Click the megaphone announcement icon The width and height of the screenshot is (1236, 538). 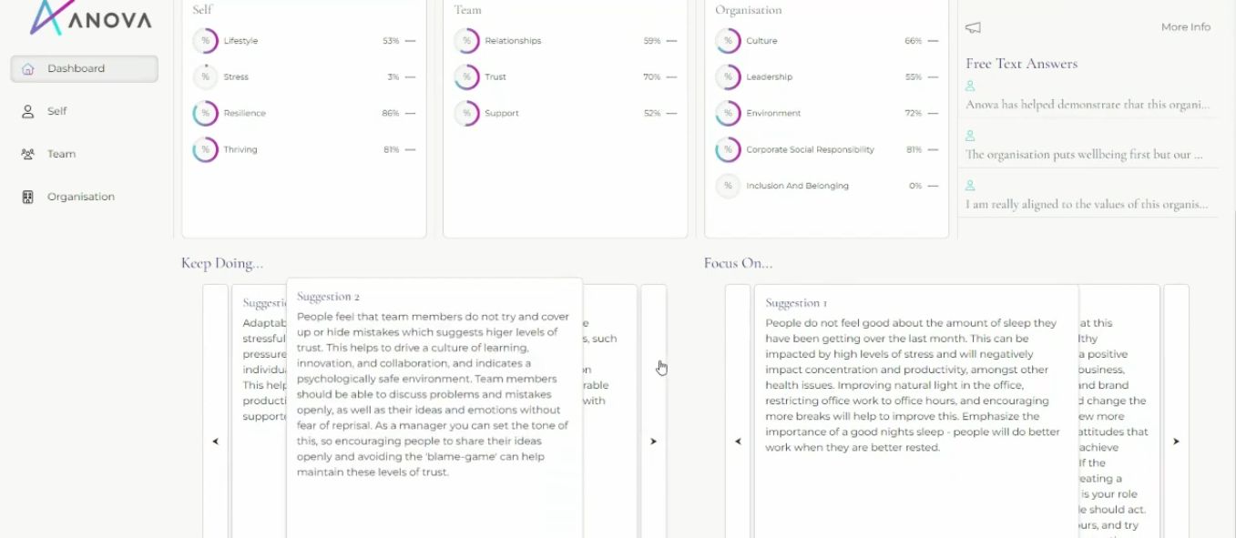click(973, 28)
